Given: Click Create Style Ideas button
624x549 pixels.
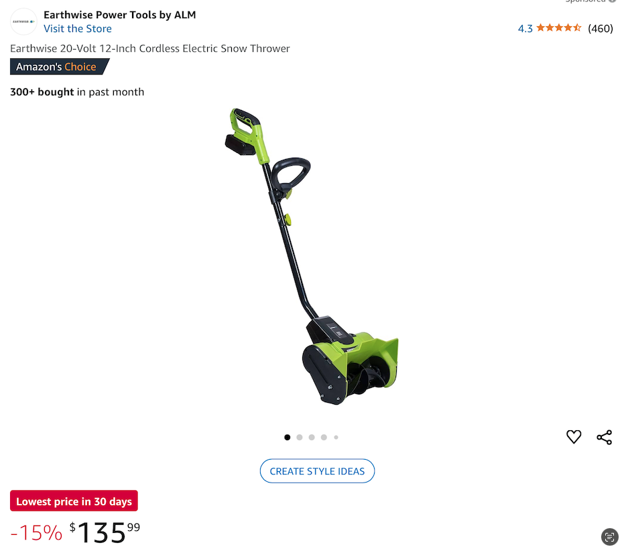Looking at the screenshot, I should (317, 471).
